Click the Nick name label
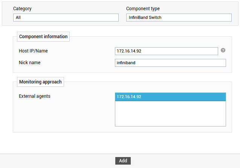Screen dimensions: 240x168 tap(29, 63)
